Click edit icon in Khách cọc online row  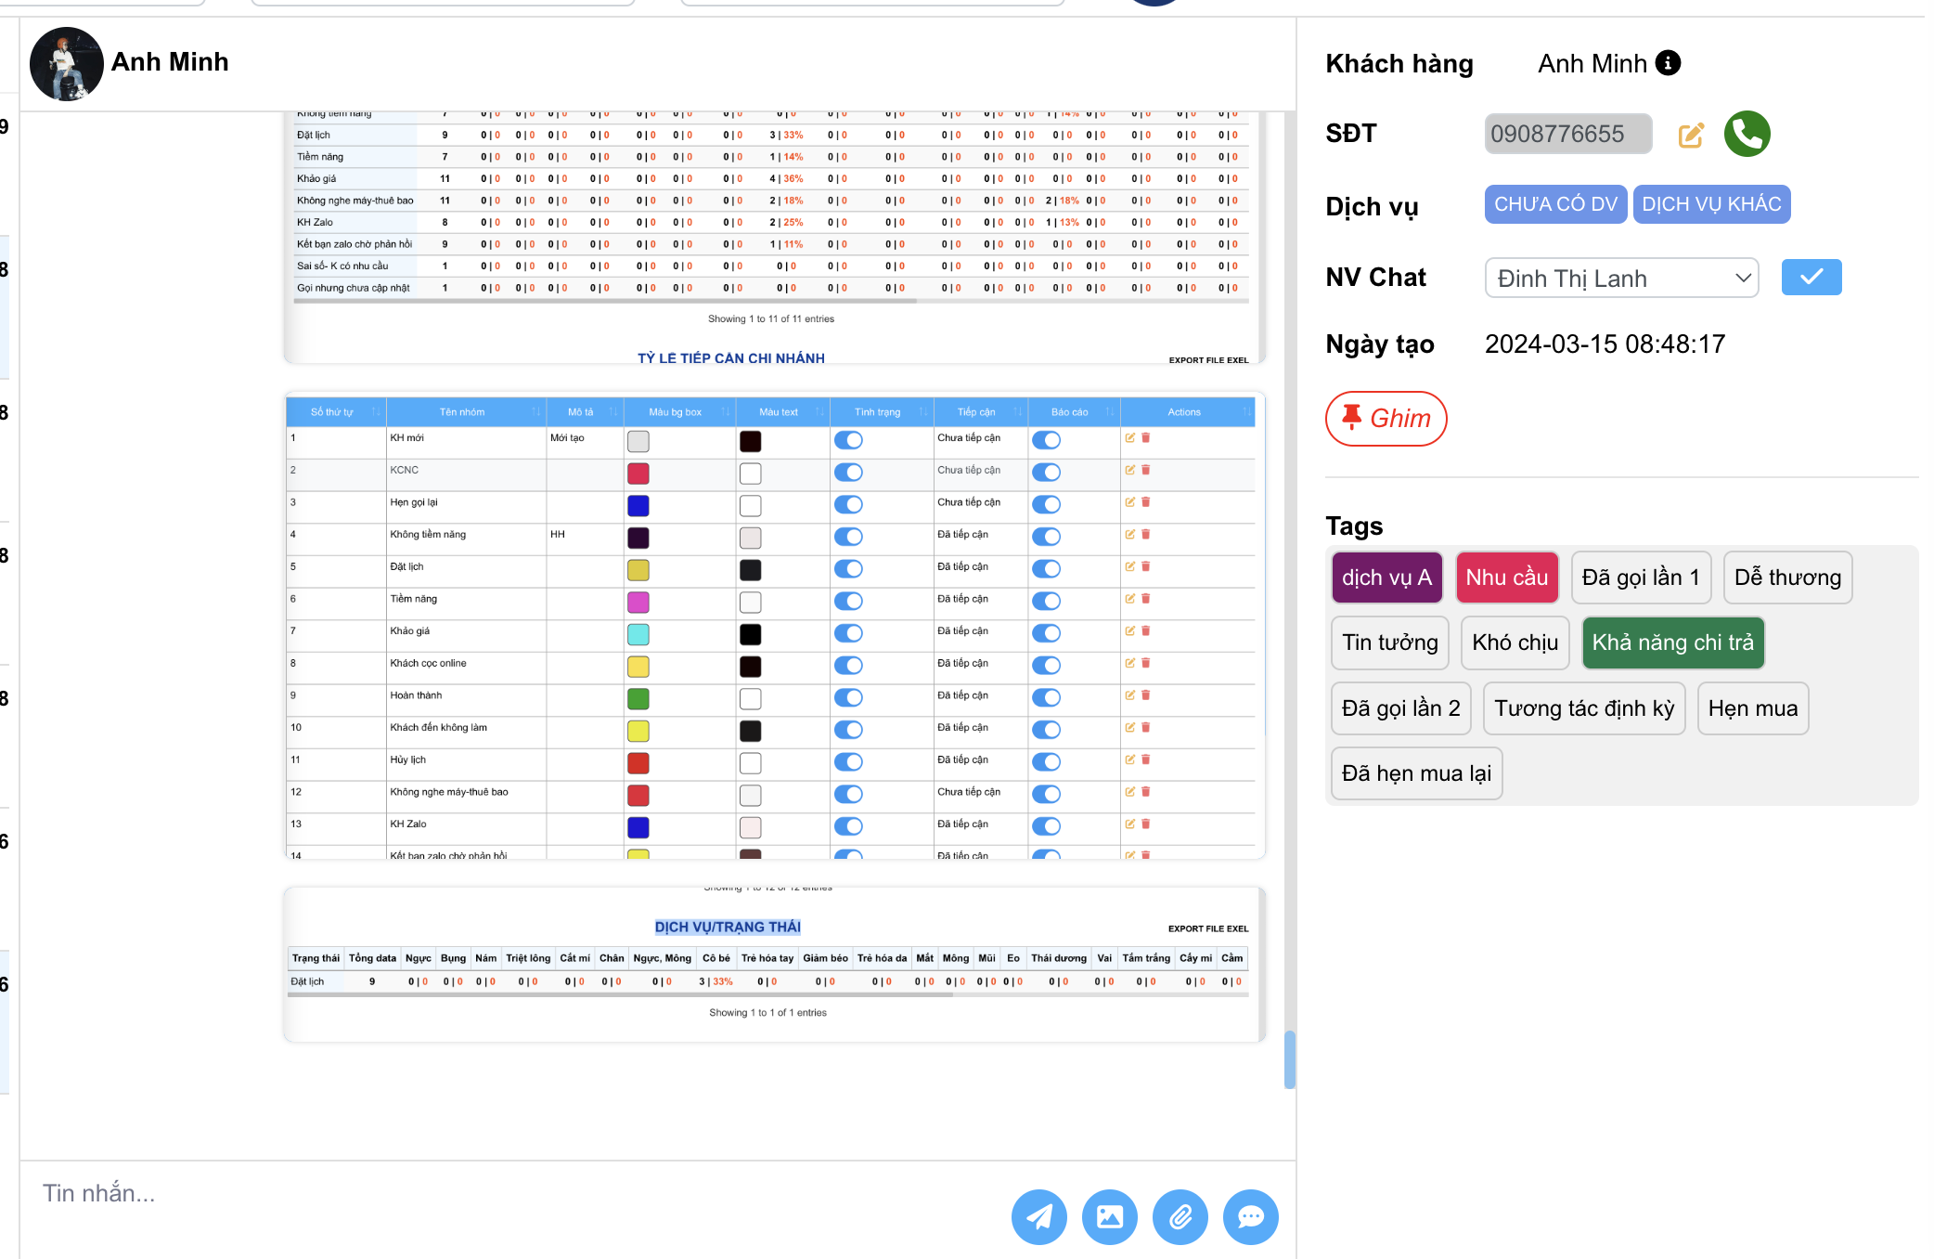[x=1129, y=663]
